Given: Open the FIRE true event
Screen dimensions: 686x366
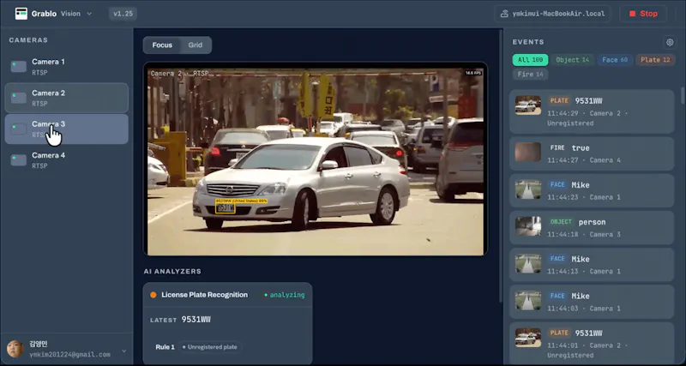Looking at the screenshot, I should 592,153.
